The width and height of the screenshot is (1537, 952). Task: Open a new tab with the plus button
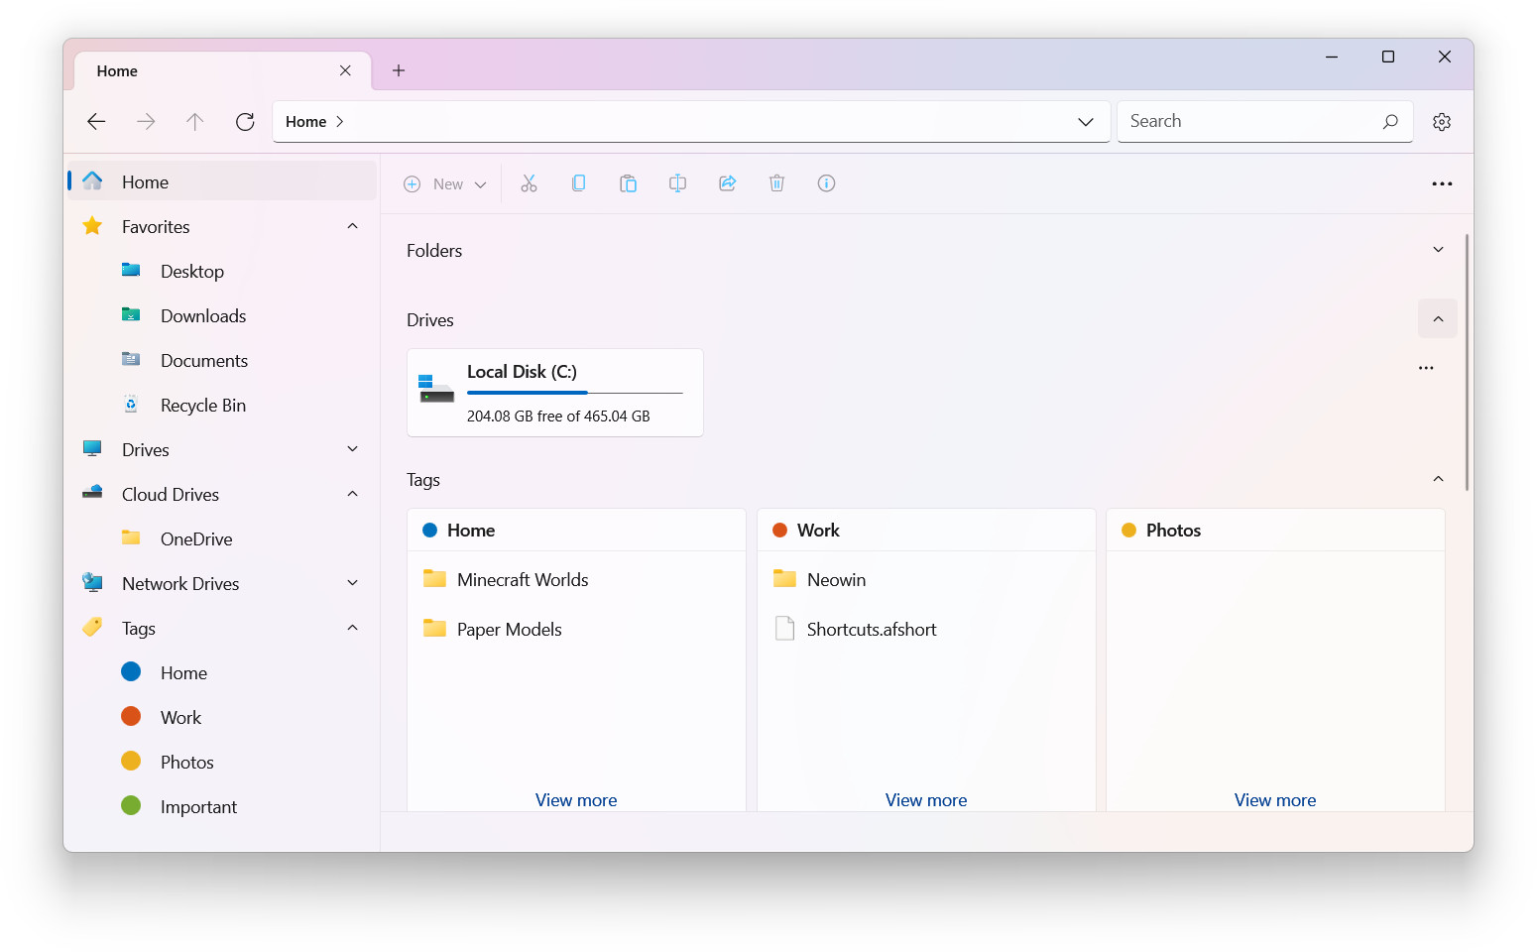tap(399, 70)
